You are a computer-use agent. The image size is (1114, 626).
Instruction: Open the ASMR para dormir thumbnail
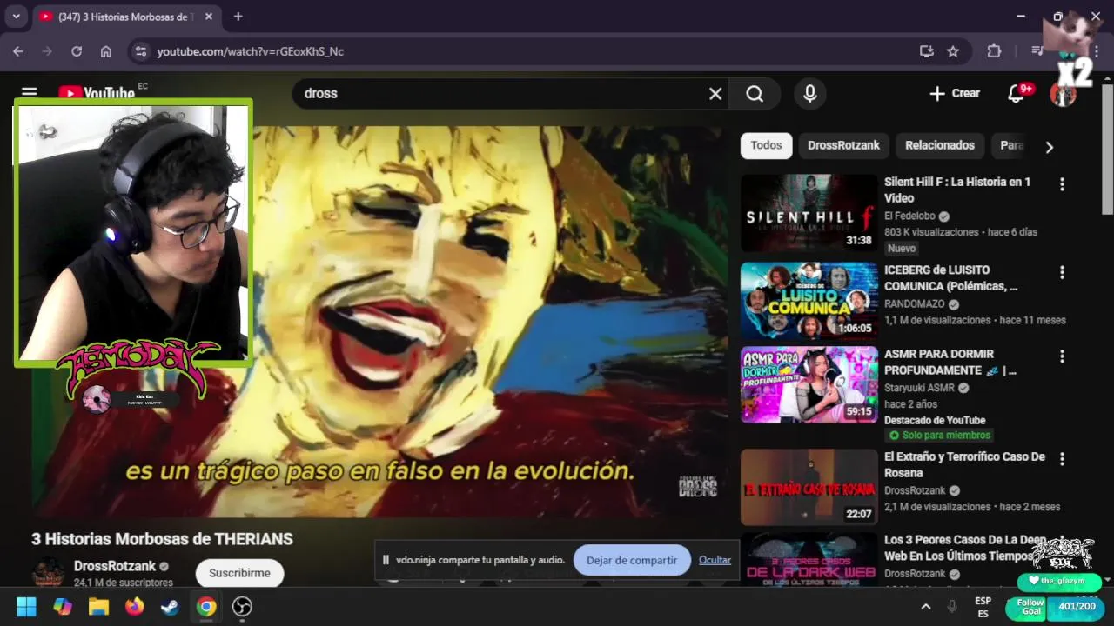tap(809, 384)
